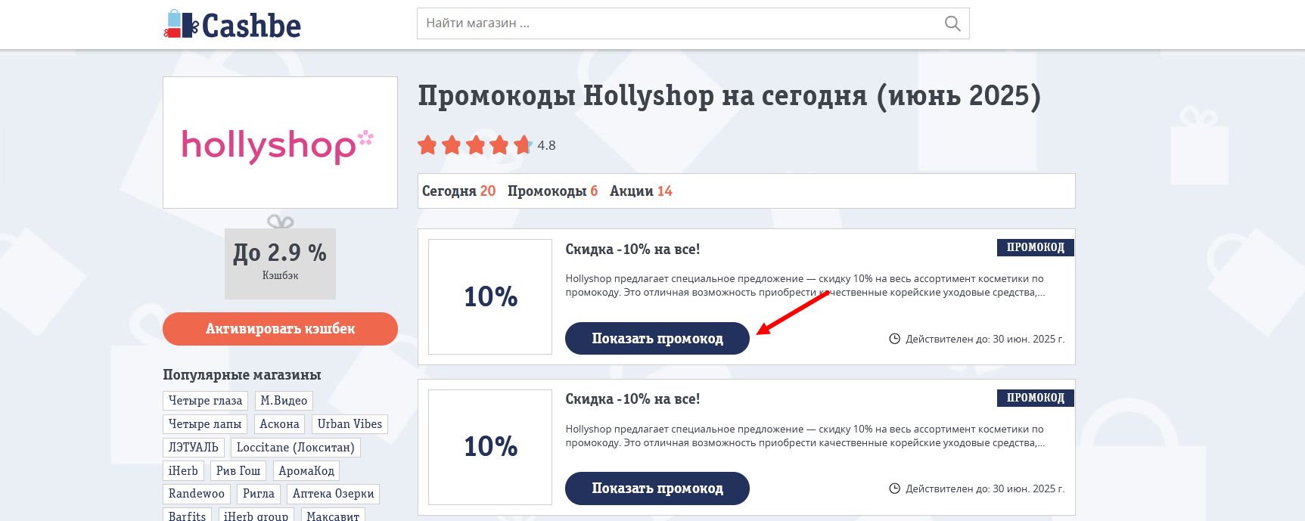Open "Barfits" store link

(188, 516)
